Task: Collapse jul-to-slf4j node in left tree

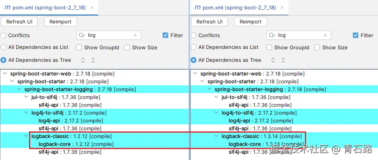Action: pos(26,97)
